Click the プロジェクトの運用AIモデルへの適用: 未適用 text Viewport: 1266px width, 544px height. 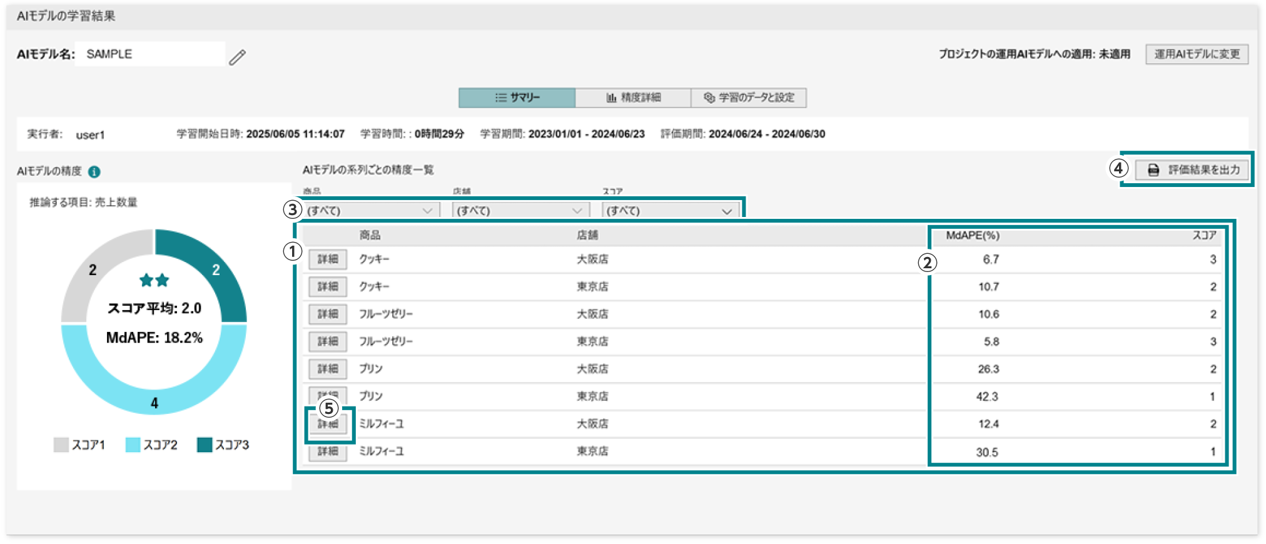[x=1035, y=54]
